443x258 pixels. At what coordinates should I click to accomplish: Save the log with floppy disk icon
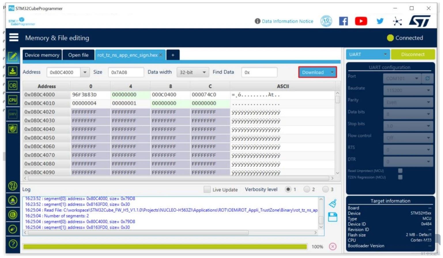tap(333, 217)
